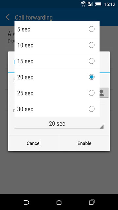Tap the back arrow beside Call forwarding
Image resolution: width=118 pixels, height=210 pixels.
point(8,17)
